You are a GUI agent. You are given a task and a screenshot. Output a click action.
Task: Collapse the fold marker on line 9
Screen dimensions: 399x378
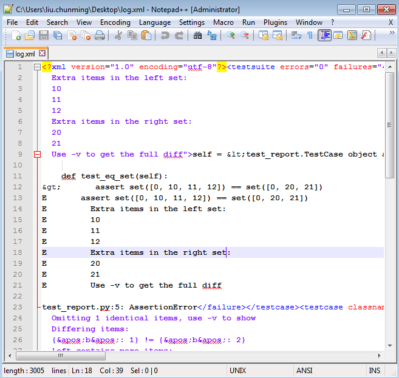(37, 154)
